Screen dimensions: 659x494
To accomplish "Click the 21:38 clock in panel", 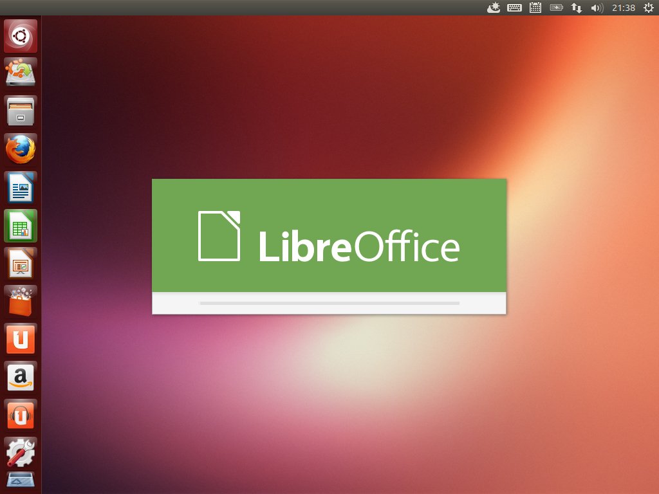I will click(624, 8).
